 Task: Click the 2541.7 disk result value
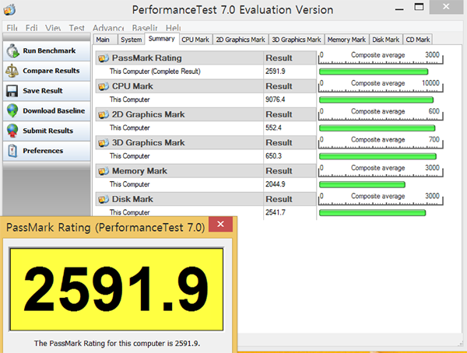tap(276, 212)
